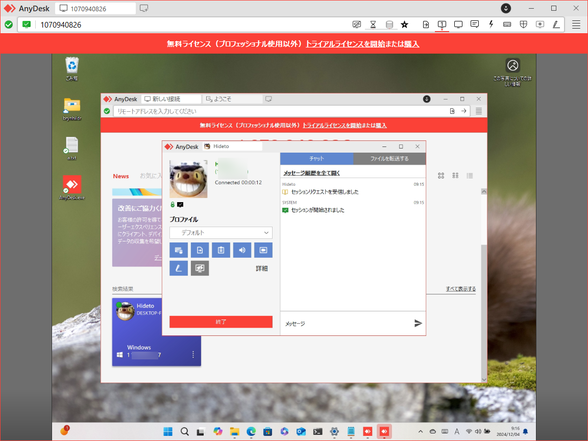The height and width of the screenshot is (441, 588).
Task: Click the hourglass icon in main toolbar
Action: tap(373, 24)
